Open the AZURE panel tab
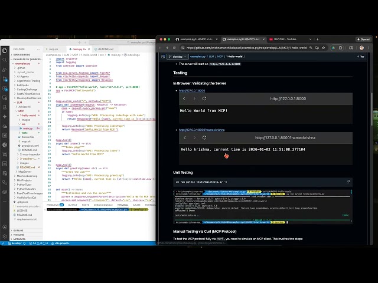The image size is (378, 283). click(x=136, y=205)
